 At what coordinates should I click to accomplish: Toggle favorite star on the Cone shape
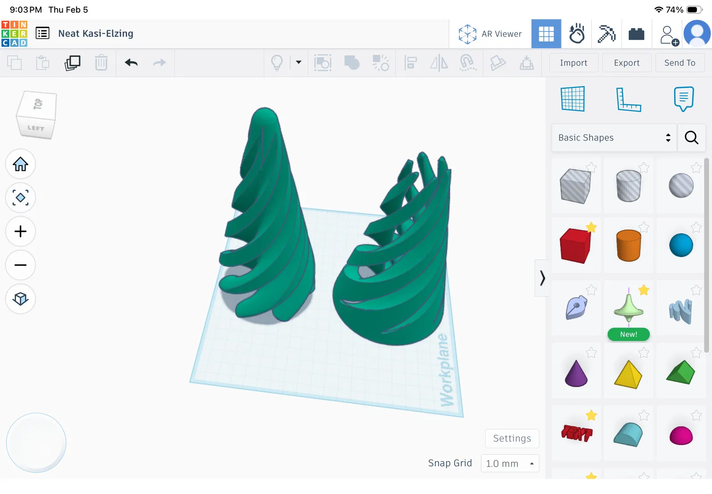click(x=591, y=353)
